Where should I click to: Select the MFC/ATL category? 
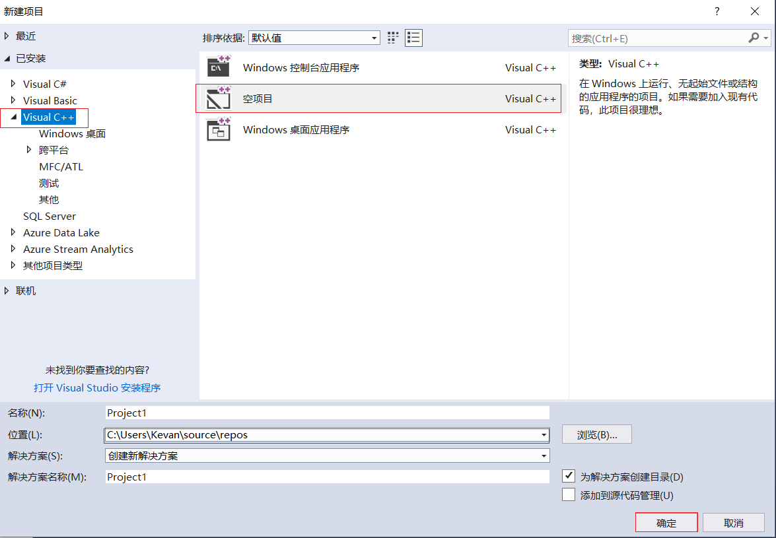61,166
